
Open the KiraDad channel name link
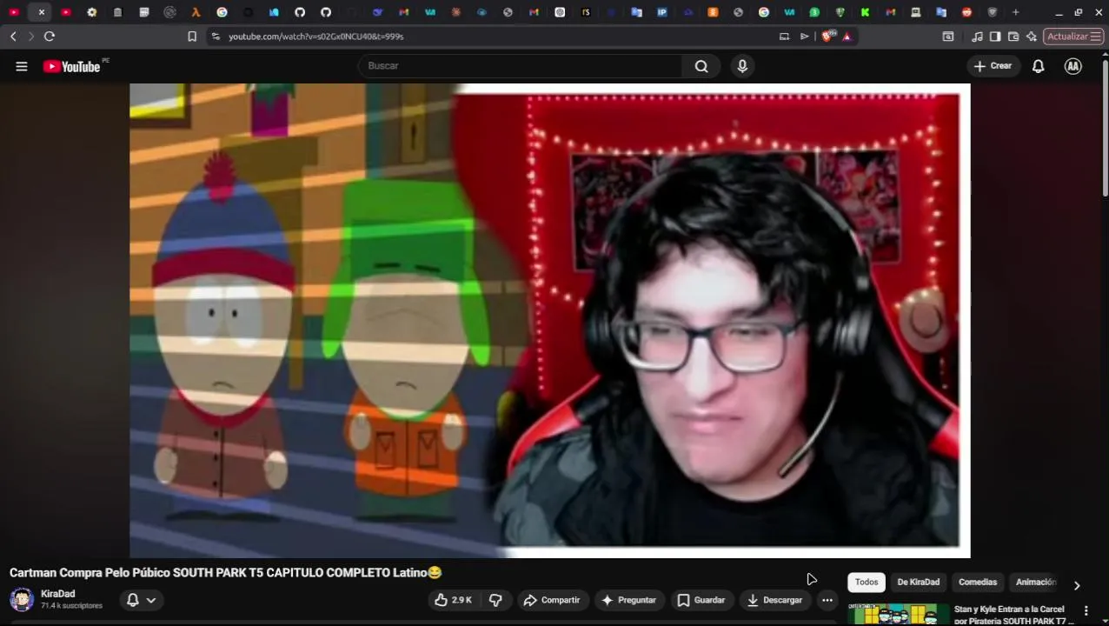(58, 594)
